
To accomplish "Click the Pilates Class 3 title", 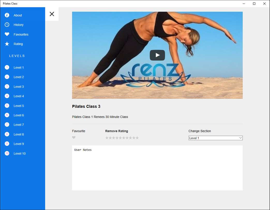I will click(86, 107).
